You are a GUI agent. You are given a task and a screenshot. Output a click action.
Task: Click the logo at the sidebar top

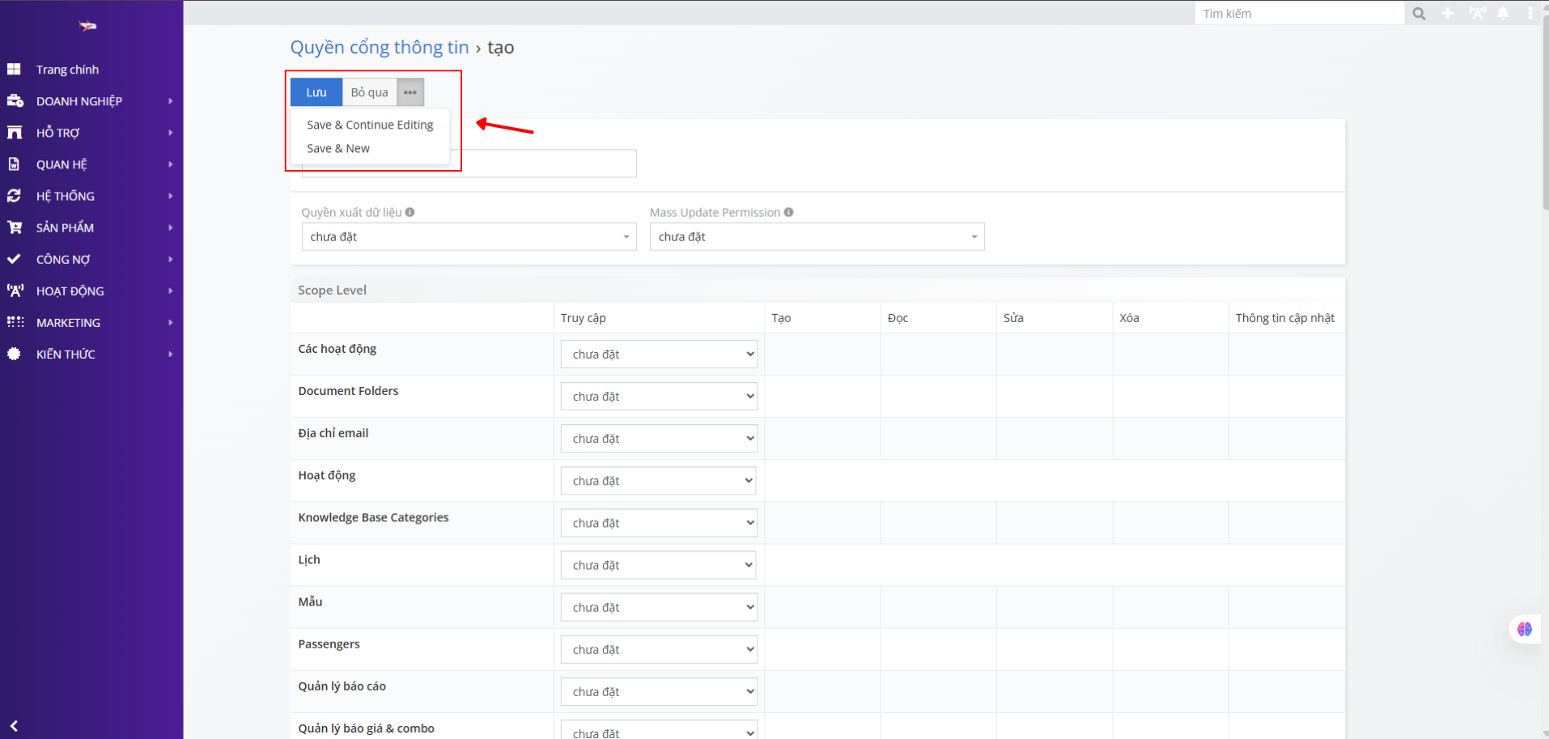87,26
